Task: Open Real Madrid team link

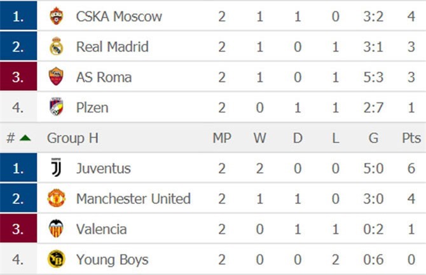Action: tap(113, 47)
